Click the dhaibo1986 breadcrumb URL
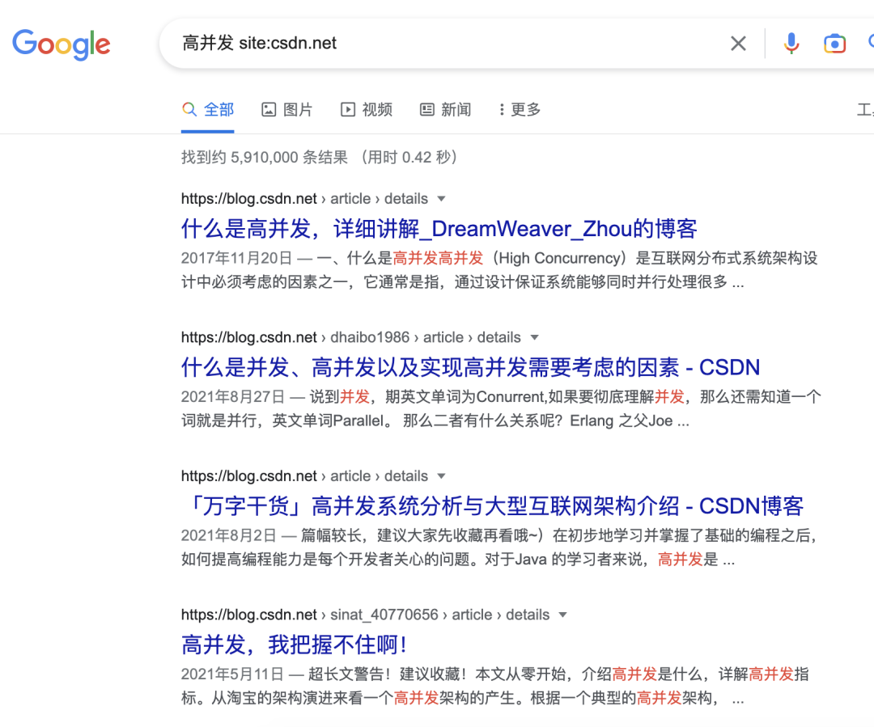 [x=351, y=337]
